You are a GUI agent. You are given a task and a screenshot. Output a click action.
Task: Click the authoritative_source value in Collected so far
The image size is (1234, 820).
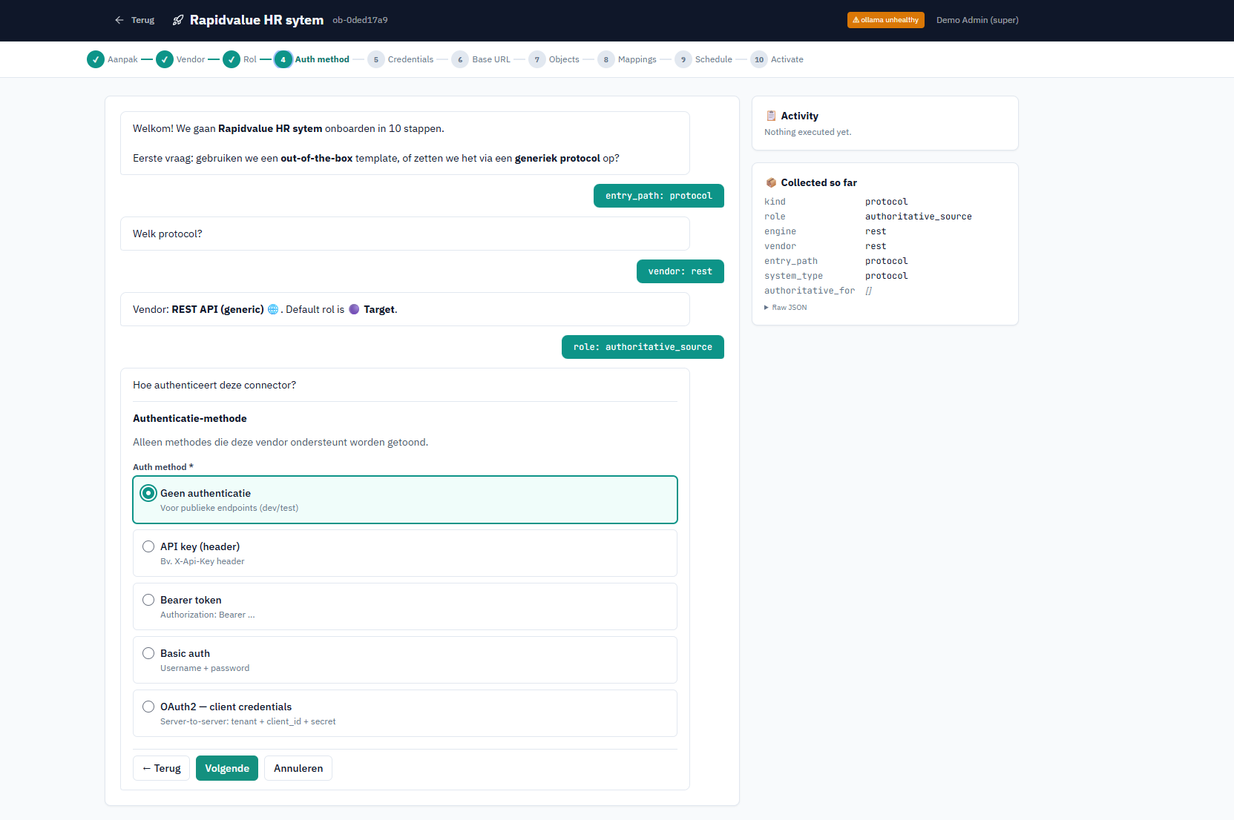tap(919, 216)
